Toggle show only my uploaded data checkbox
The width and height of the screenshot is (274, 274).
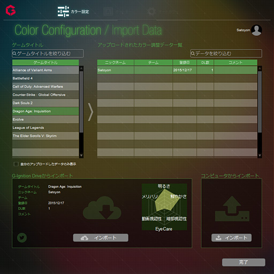16,164
